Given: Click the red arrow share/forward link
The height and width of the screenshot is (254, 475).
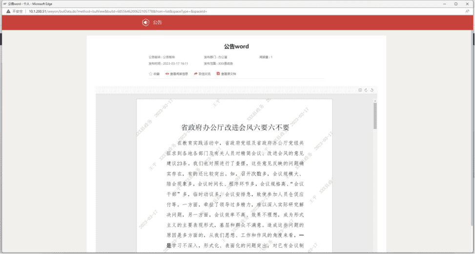Looking at the screenshot, I should 203,73.
